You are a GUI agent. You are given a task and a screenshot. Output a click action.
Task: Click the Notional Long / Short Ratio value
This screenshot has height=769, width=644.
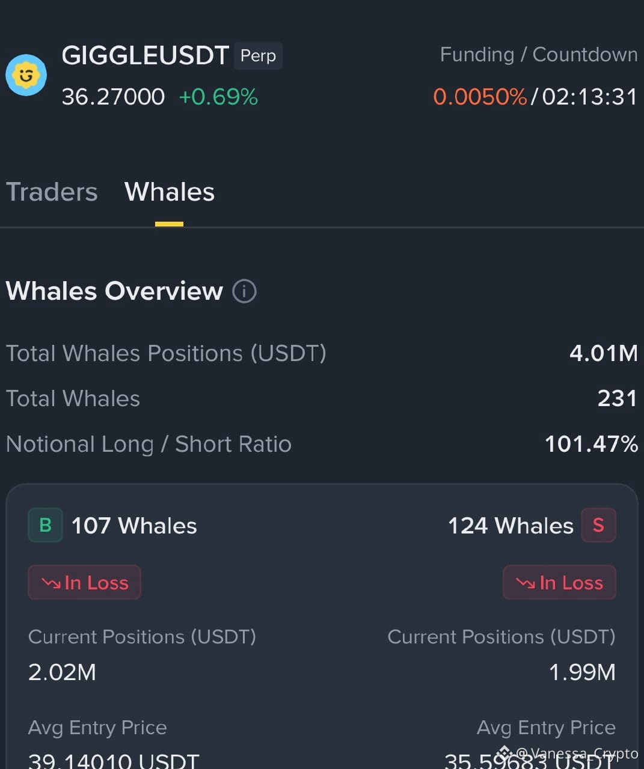click(591, 444)
